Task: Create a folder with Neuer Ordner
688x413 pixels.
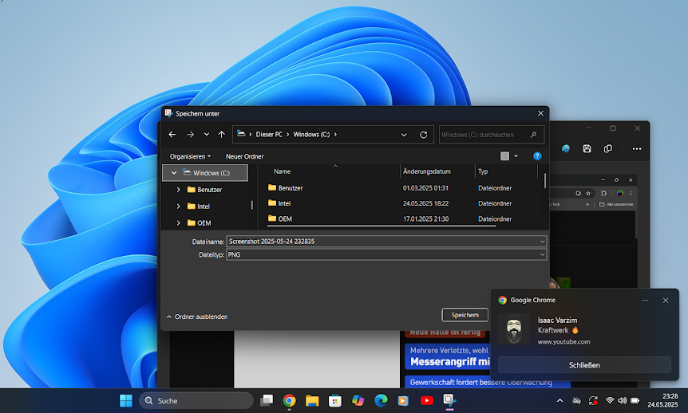Action: tap(244, 156)
